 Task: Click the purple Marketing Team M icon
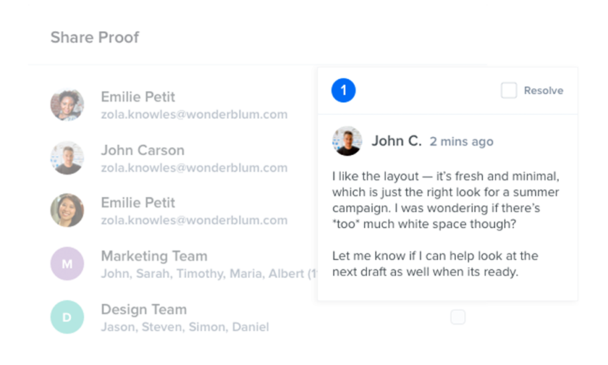tap(67, 264)
